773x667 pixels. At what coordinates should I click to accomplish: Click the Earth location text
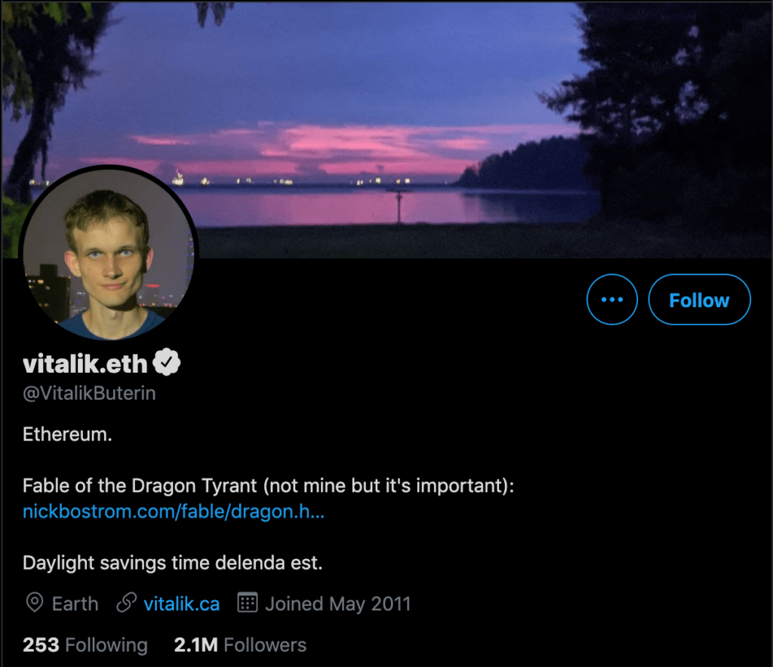[75, 604]
